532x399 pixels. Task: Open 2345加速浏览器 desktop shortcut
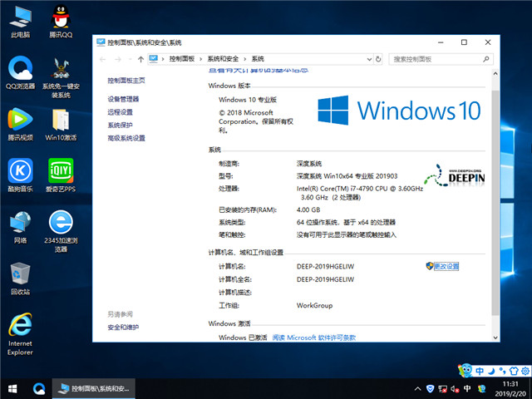pyautogui.click(x=61, y=231)
